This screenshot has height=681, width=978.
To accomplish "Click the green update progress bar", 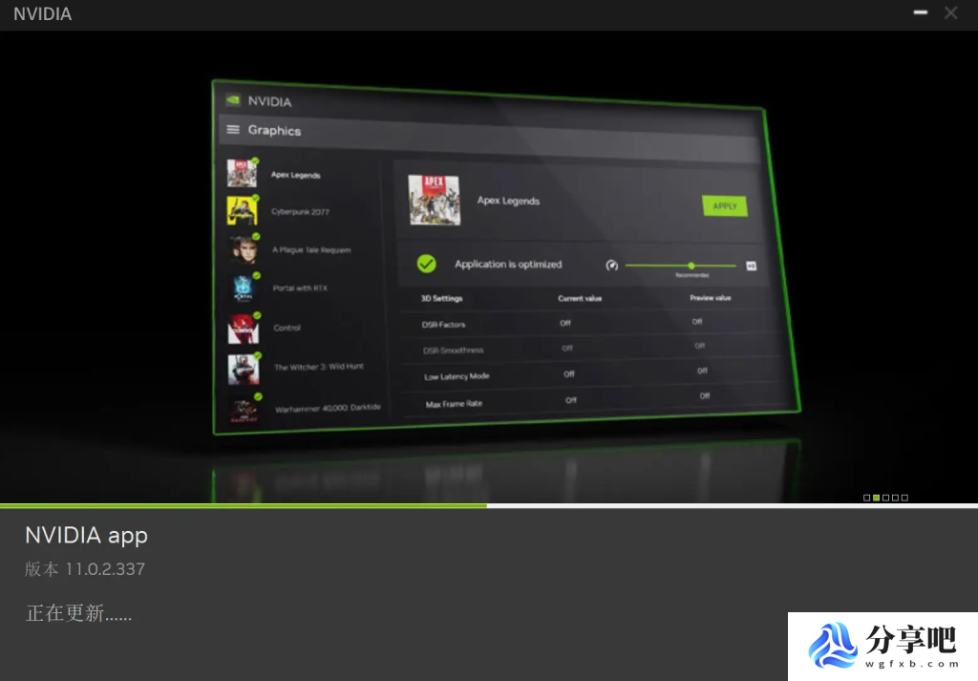I will (244, 506).
